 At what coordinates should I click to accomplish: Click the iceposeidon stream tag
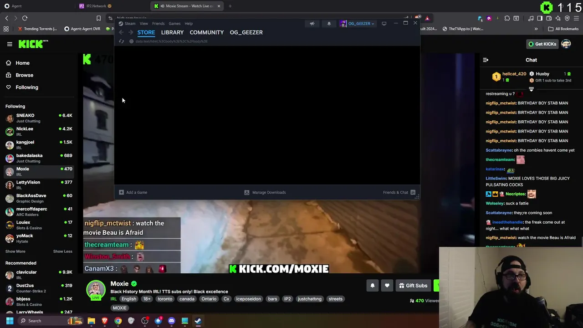tap(248, 299)
